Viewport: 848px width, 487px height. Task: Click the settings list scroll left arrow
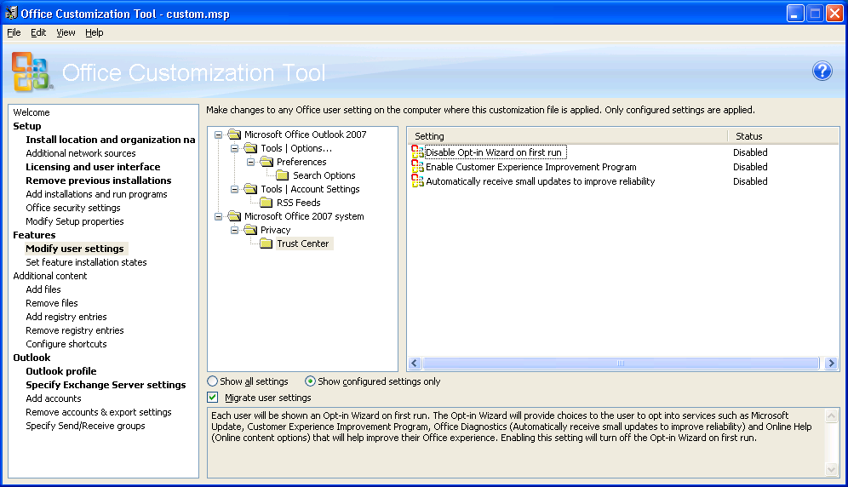(415, 363)
